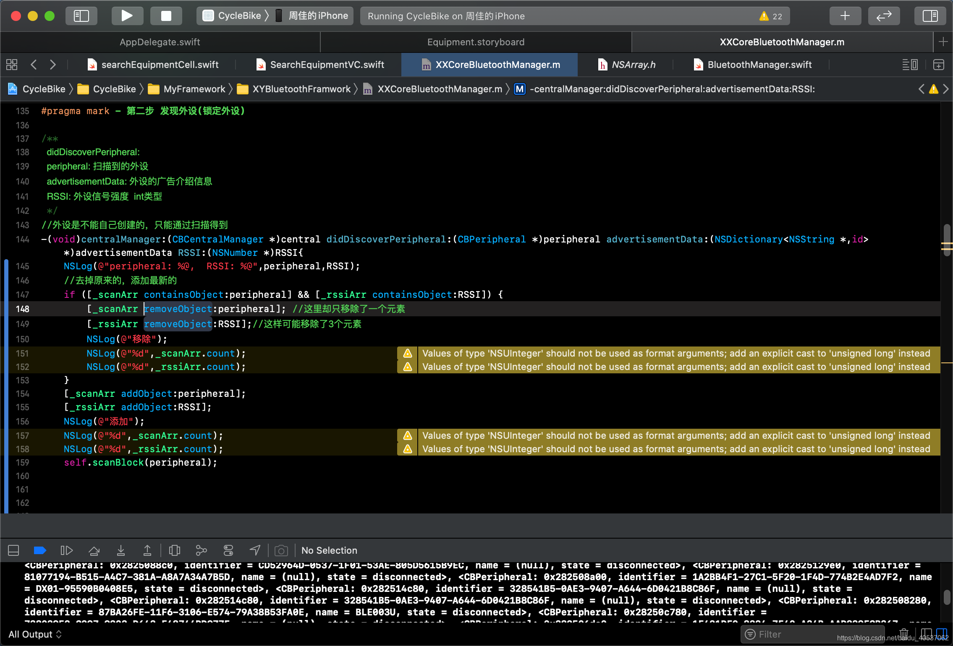Switch to the AppDelegate.swift window tab

point(160,42)
